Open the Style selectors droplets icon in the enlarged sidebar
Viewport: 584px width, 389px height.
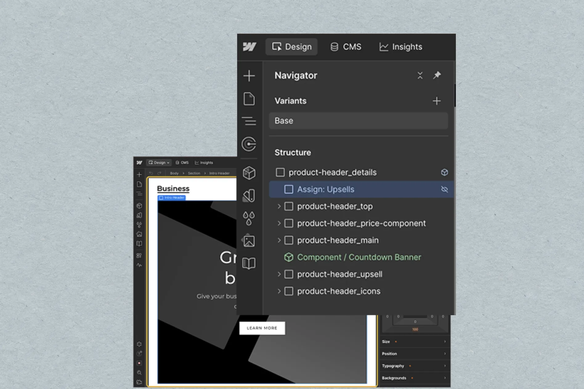249,218
